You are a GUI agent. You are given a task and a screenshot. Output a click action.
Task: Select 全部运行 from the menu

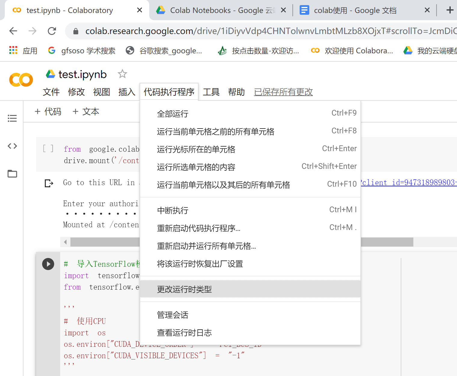172,114
